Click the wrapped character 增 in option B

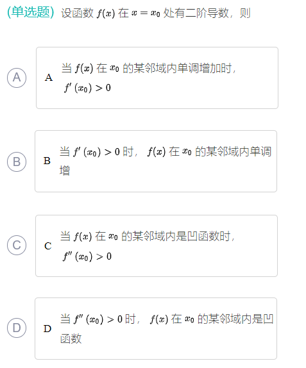65,171
